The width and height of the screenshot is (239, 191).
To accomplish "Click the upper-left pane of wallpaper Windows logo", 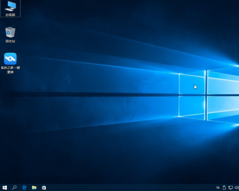I will (x=192, y=82).
